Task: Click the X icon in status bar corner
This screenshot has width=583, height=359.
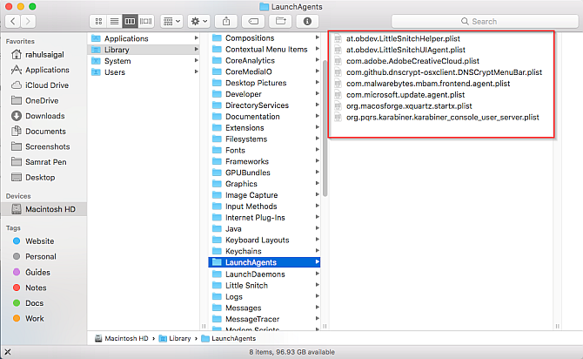Action: (8, 351)
